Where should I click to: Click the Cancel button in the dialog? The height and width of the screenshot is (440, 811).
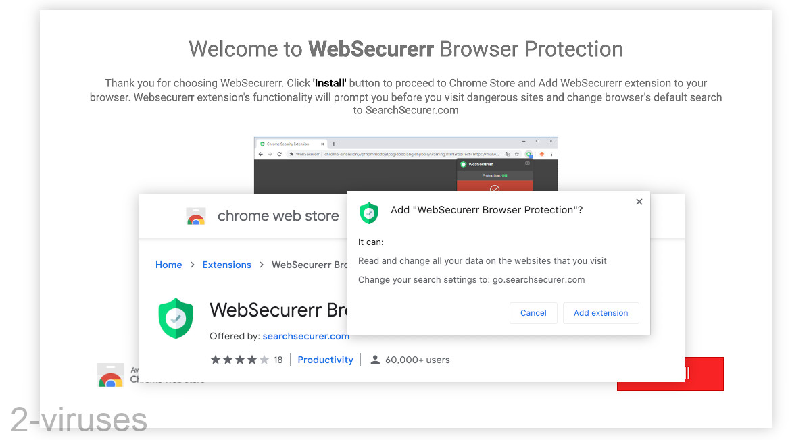(533, 312)
